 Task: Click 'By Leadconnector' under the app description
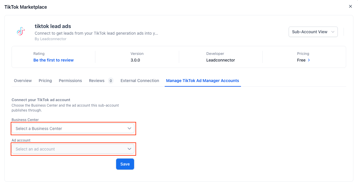pos(51,39)
